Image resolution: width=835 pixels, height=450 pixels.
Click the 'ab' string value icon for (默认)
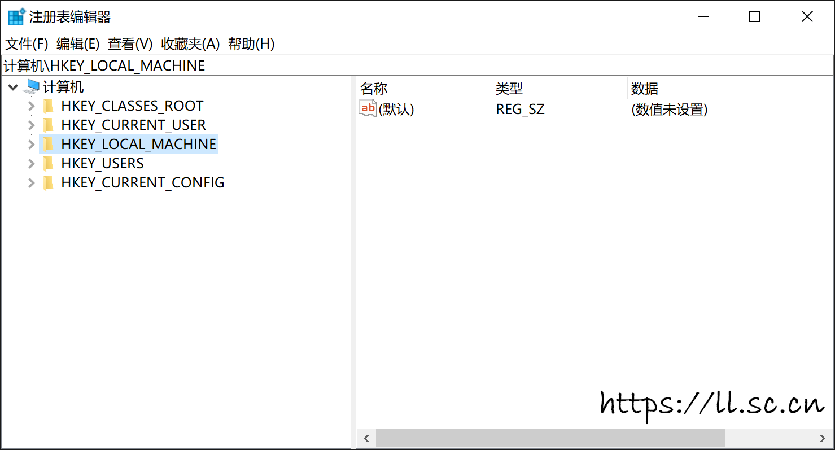pyautogui.click(x=368, y=108)
